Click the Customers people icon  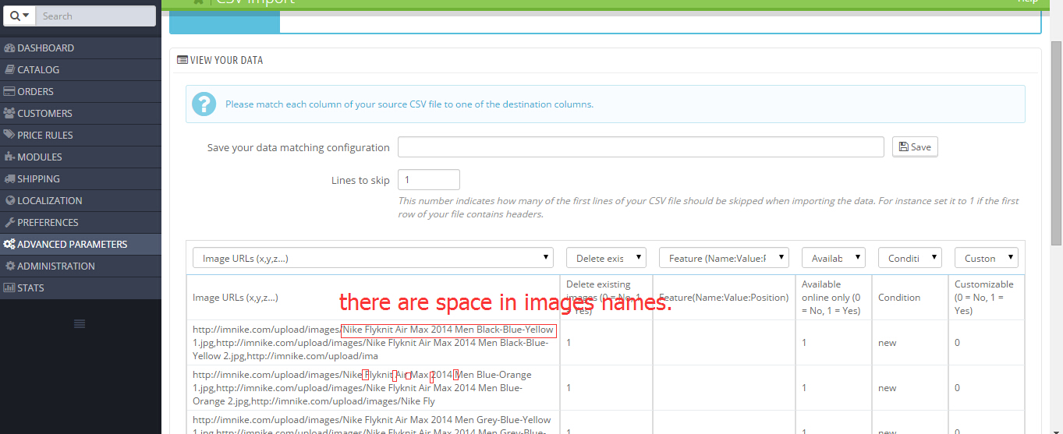(9, 114)
